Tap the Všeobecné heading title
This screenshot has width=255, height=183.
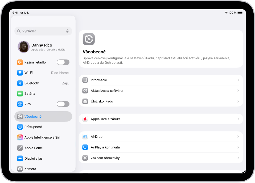point(94,52)
